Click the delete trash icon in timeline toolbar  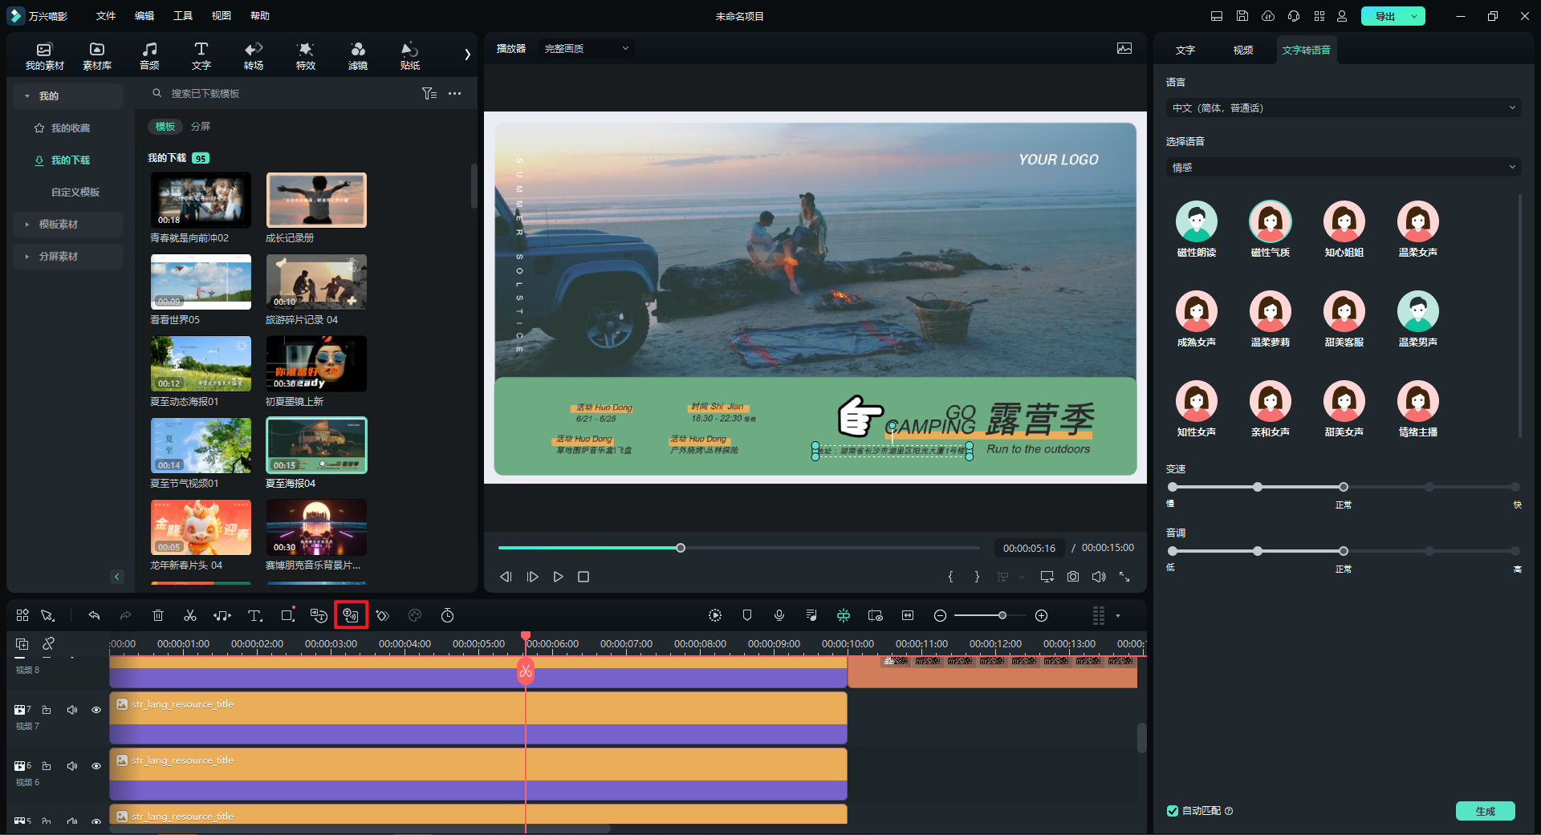tap(158, 615)
